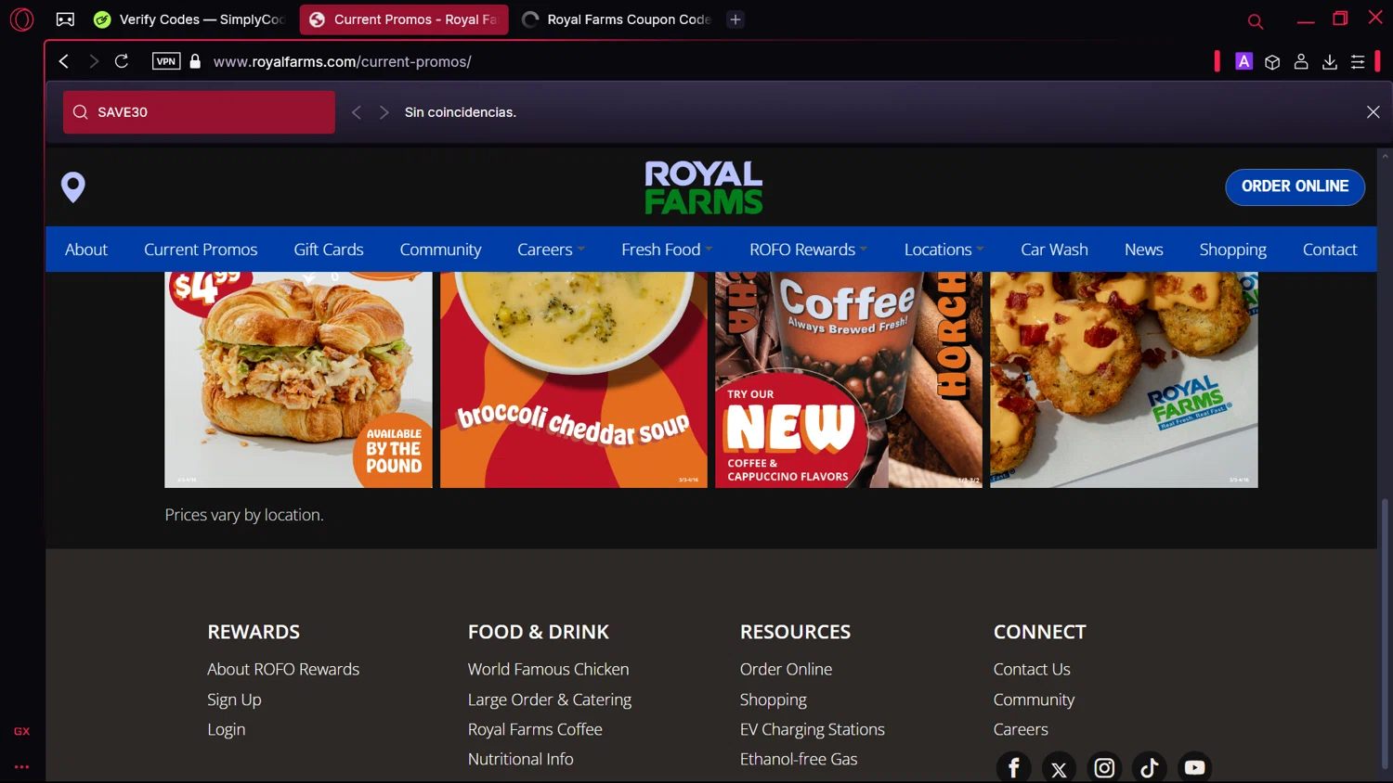Open the broccoli cheddar soup promo image
The height and width of the screenshot is (783, 1393).
573,379
